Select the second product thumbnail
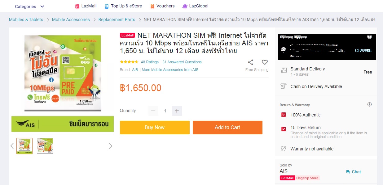This screenshot has width=383, height=185. (45, 146)
